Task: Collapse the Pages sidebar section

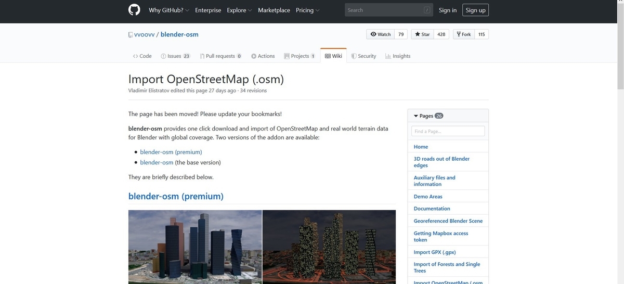Action: pos(428,116)
